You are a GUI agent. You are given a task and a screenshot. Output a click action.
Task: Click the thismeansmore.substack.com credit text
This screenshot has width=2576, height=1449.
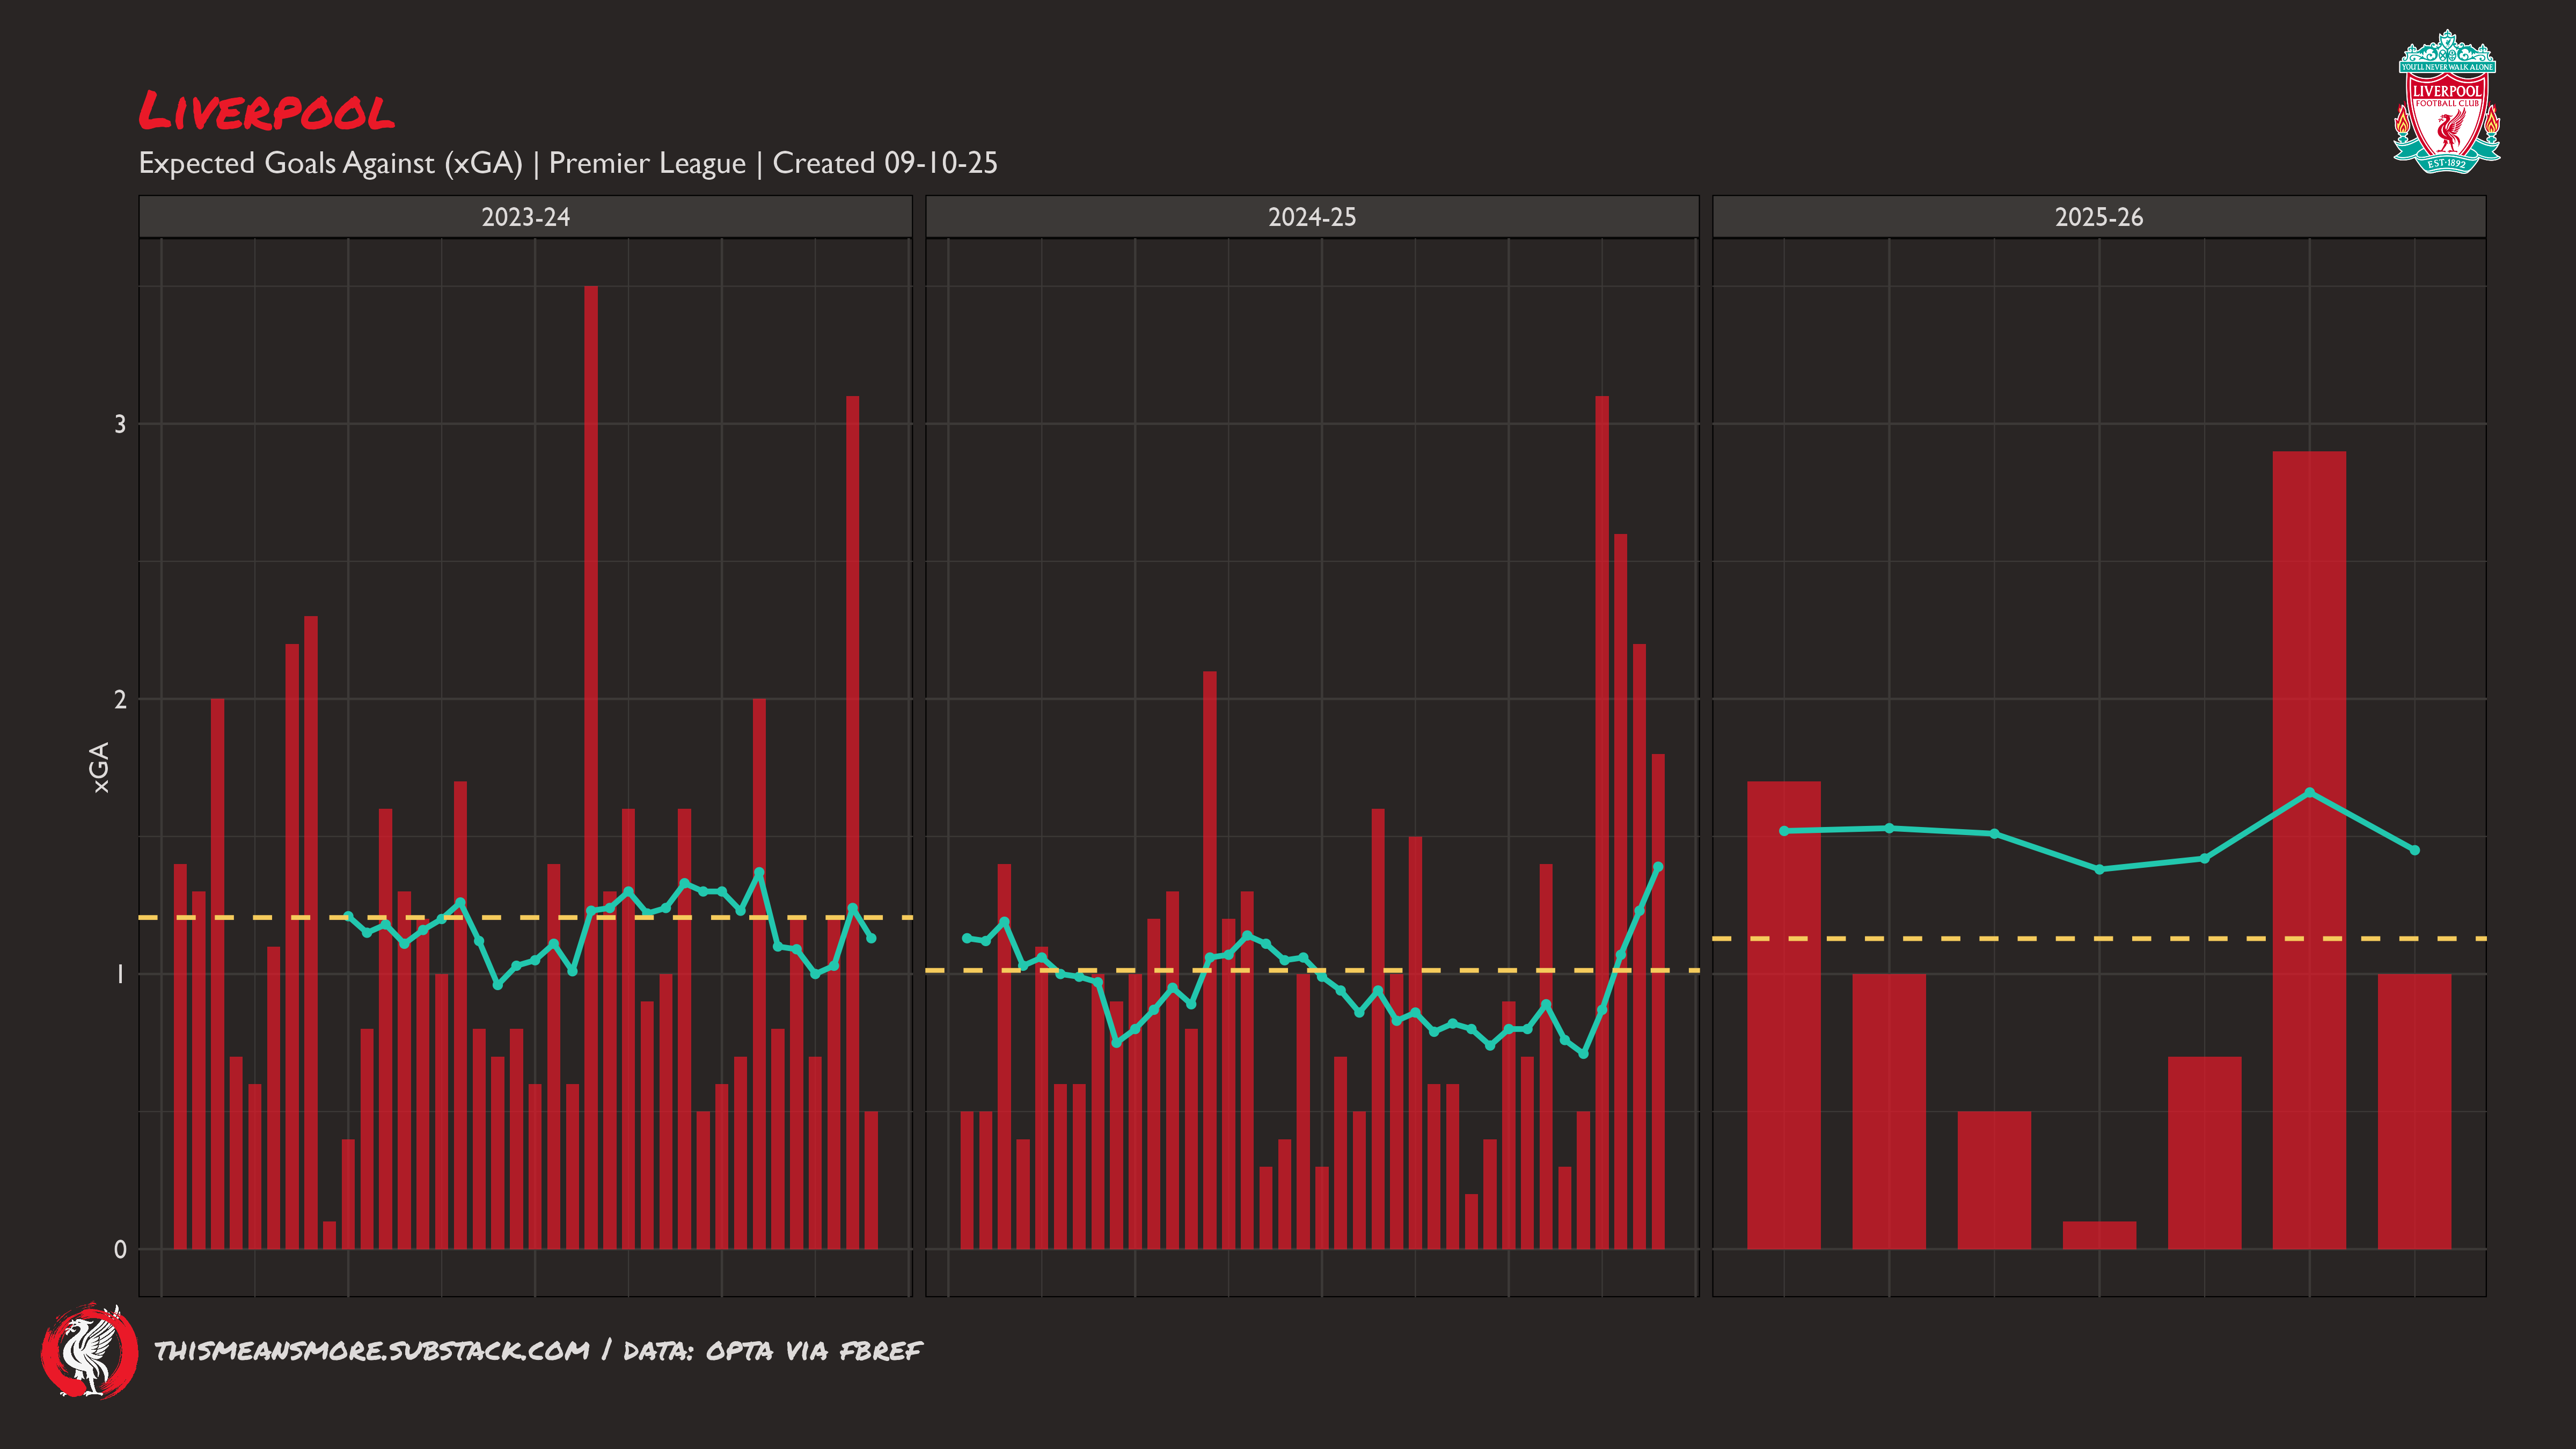pyautogui.click(x=372, y=1351)
